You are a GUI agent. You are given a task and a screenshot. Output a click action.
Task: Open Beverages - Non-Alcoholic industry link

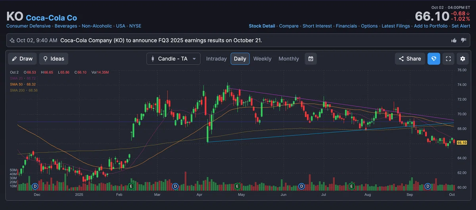tap(83, 26)
